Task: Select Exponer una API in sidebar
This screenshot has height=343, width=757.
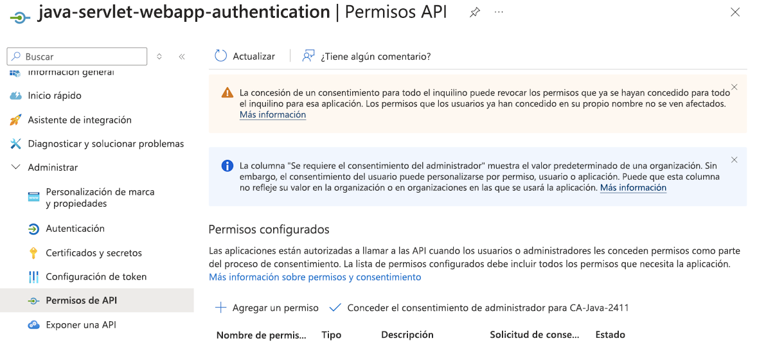Action: (x=81, y=325)
